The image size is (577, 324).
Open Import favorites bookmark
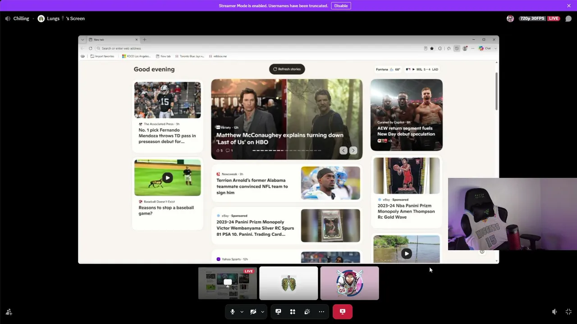(102, 56)
